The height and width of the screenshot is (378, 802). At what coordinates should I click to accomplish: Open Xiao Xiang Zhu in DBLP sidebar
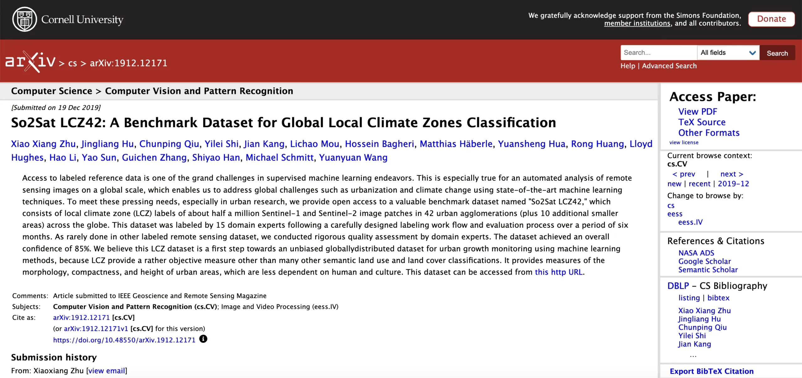click(x=704, y=311)
